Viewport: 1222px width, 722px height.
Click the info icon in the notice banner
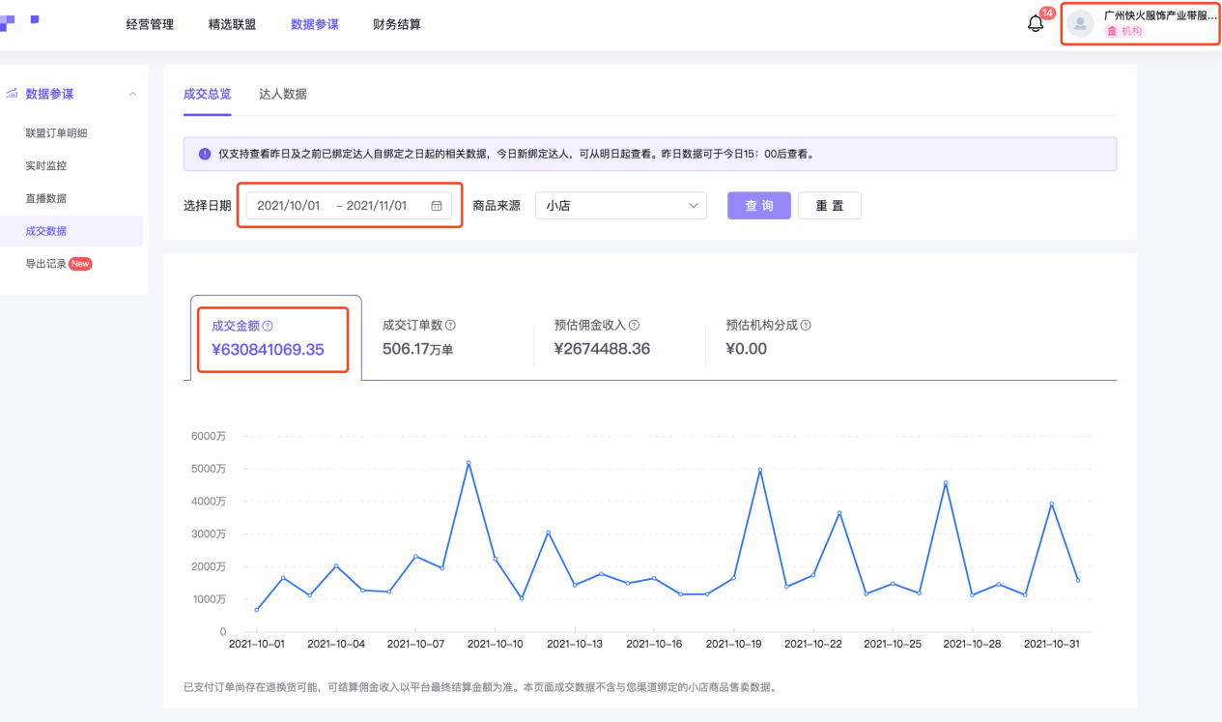coord(205,154)
